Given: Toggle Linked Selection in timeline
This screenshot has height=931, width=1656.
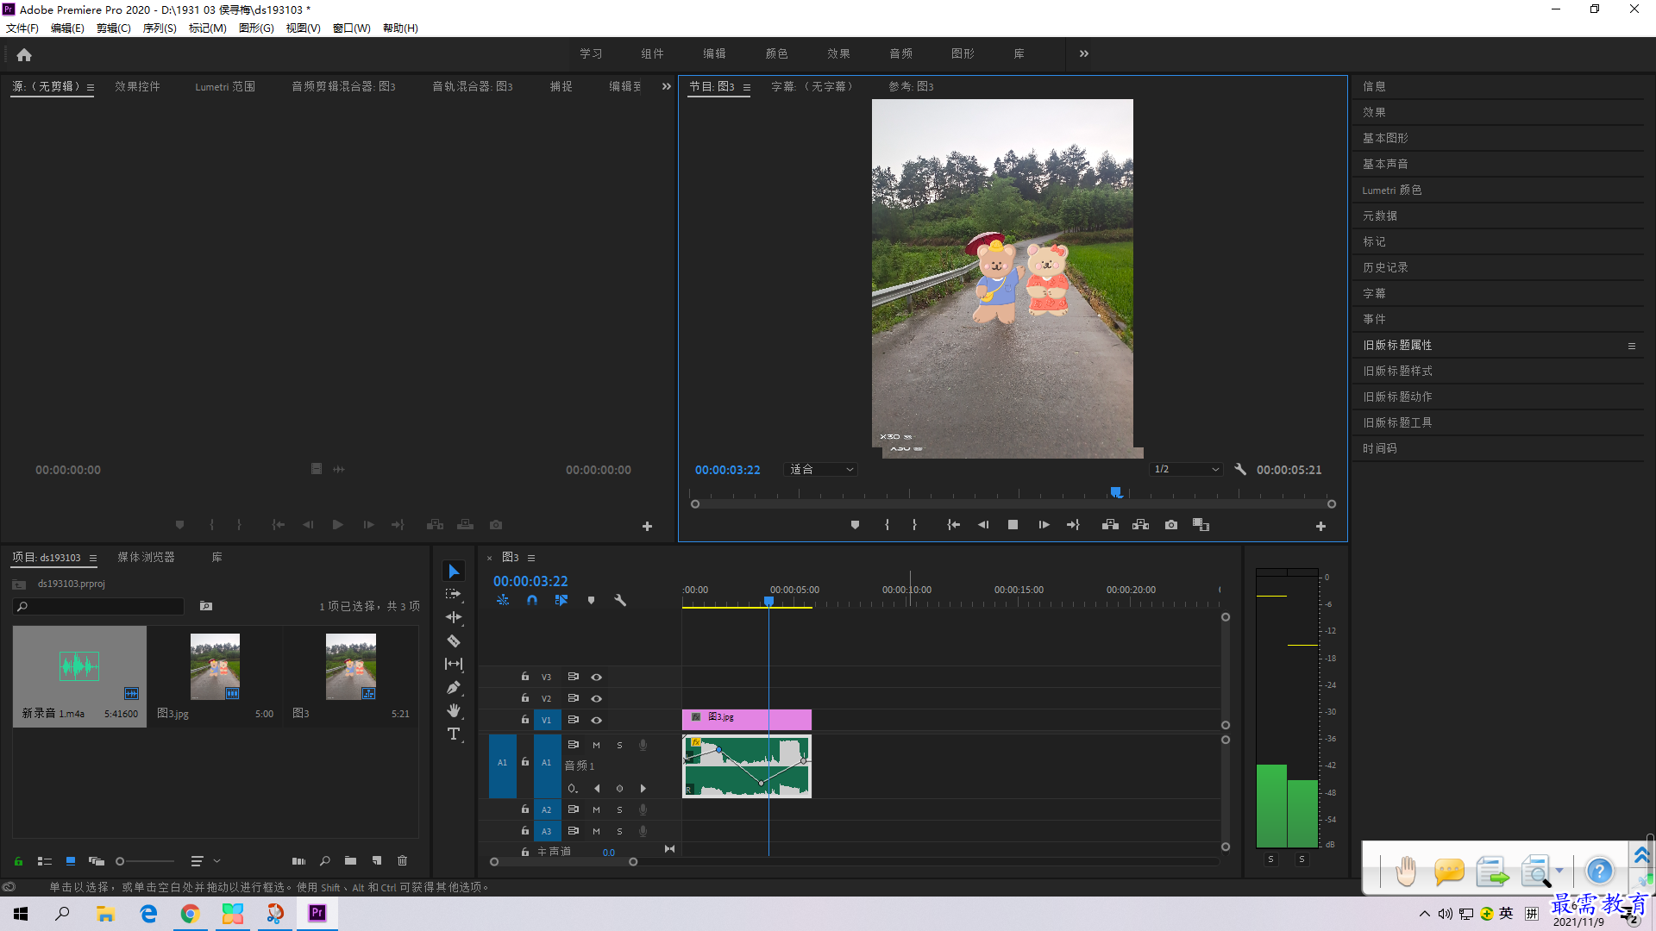Looking at the screenshot, I should 561,600.
